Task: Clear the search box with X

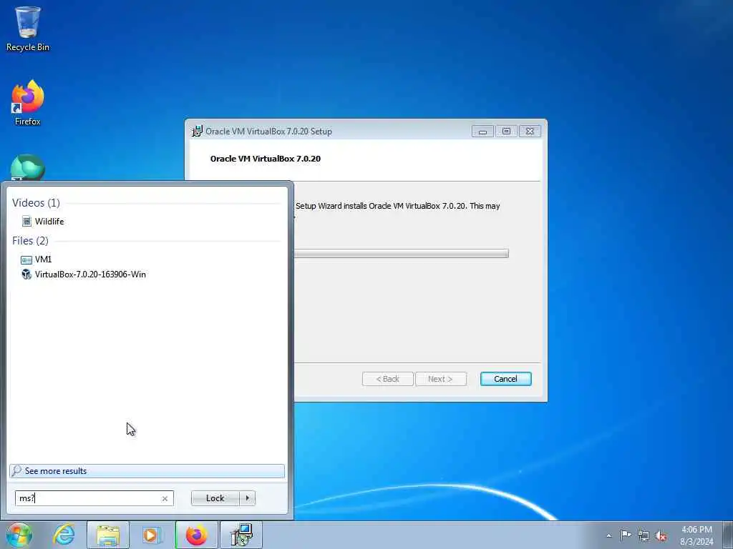Action: (x=165, y=498)
